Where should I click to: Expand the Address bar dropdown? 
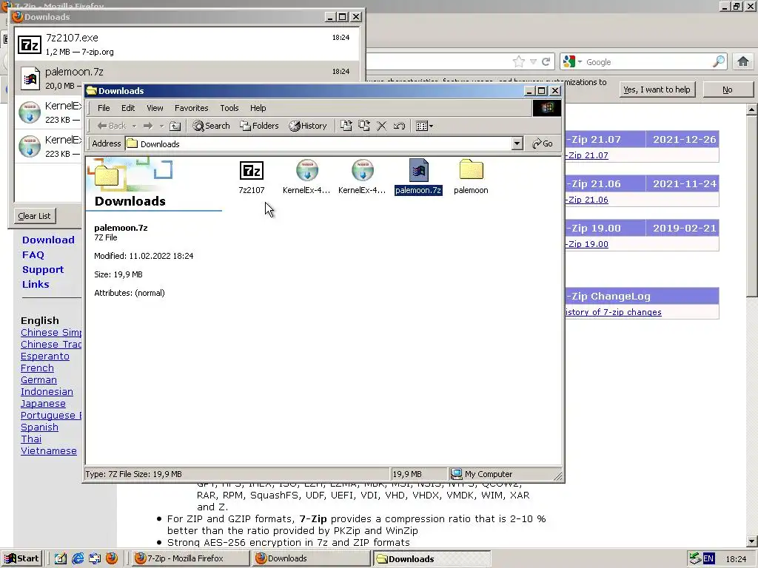pyautogui.click(x=517, y=144)
